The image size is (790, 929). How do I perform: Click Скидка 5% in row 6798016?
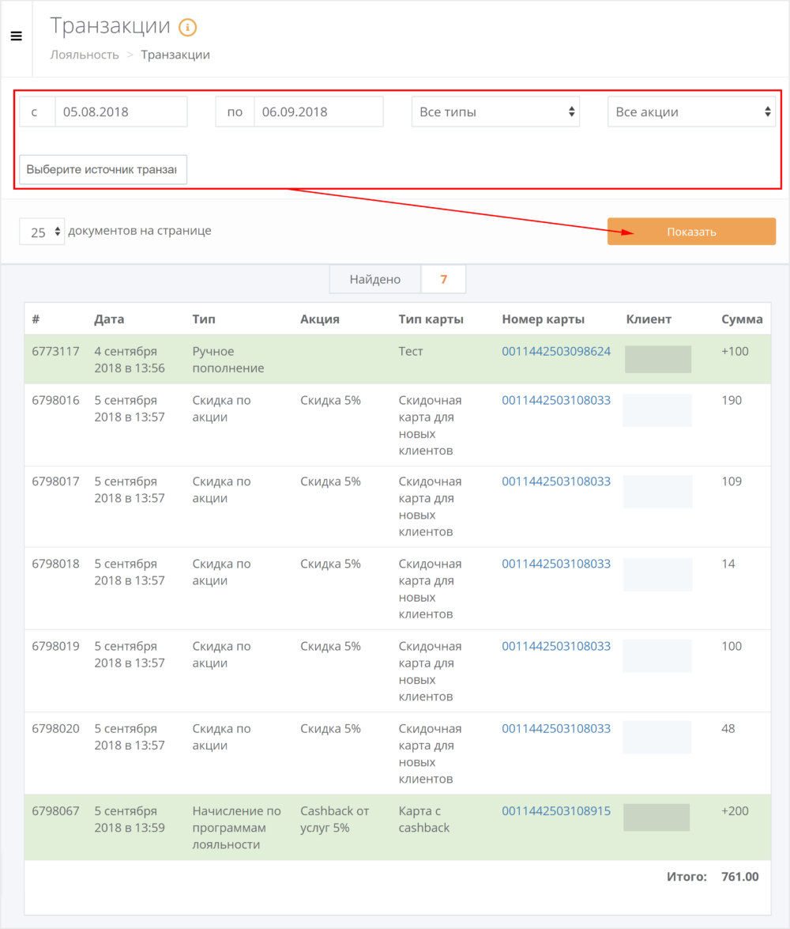(330, 401)
